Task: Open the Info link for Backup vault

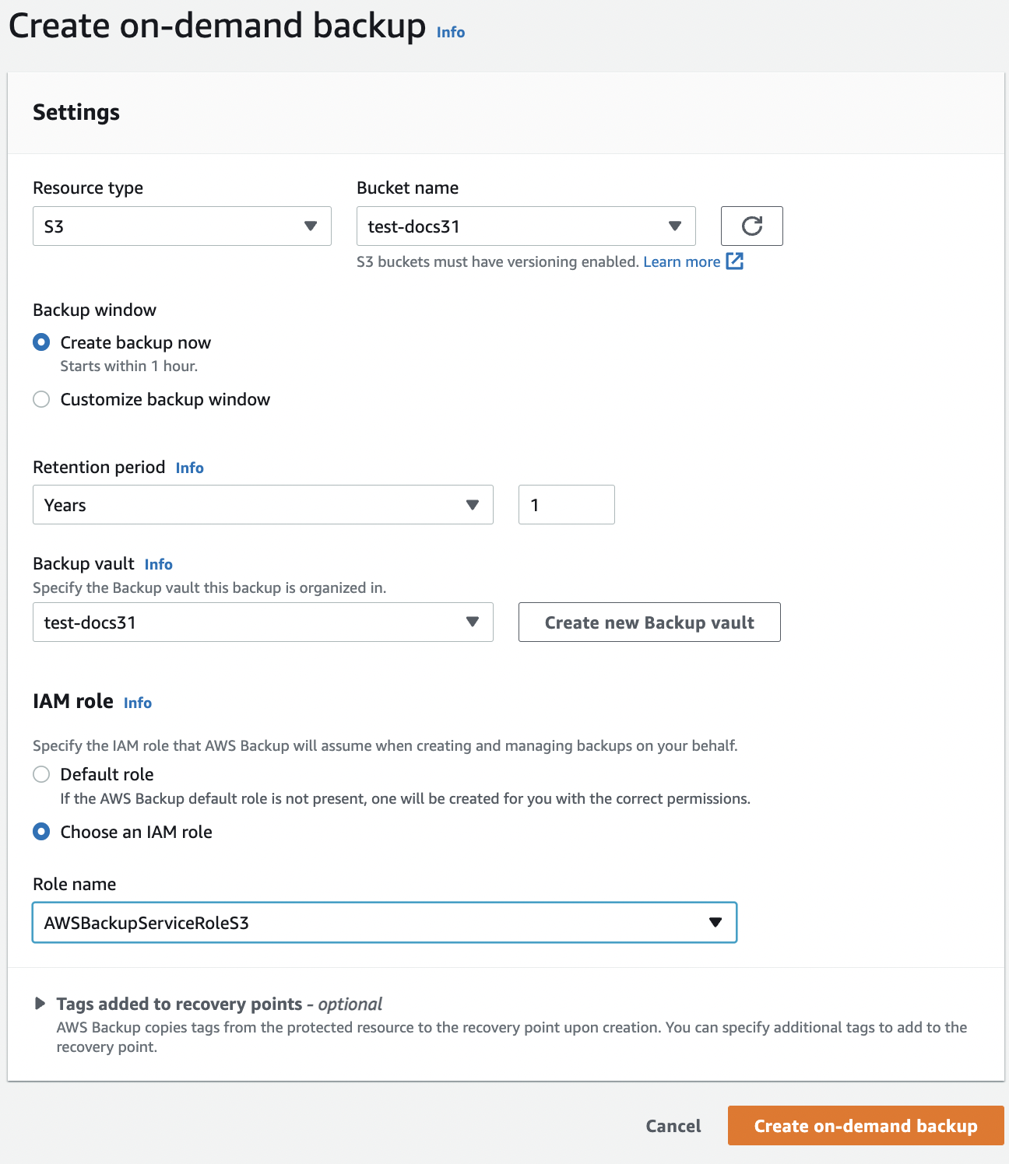Action: point(158,564)
